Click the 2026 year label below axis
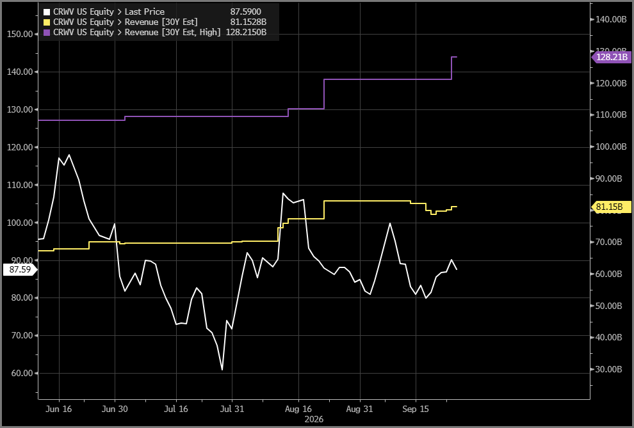 coord(314,419)
